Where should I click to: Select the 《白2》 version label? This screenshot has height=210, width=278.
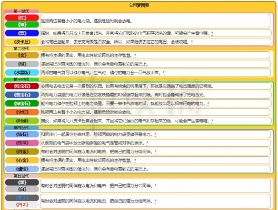click(x=22, y=204)
